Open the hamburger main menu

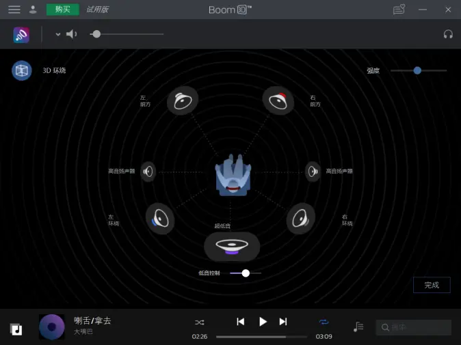click(x=14, y=10)
